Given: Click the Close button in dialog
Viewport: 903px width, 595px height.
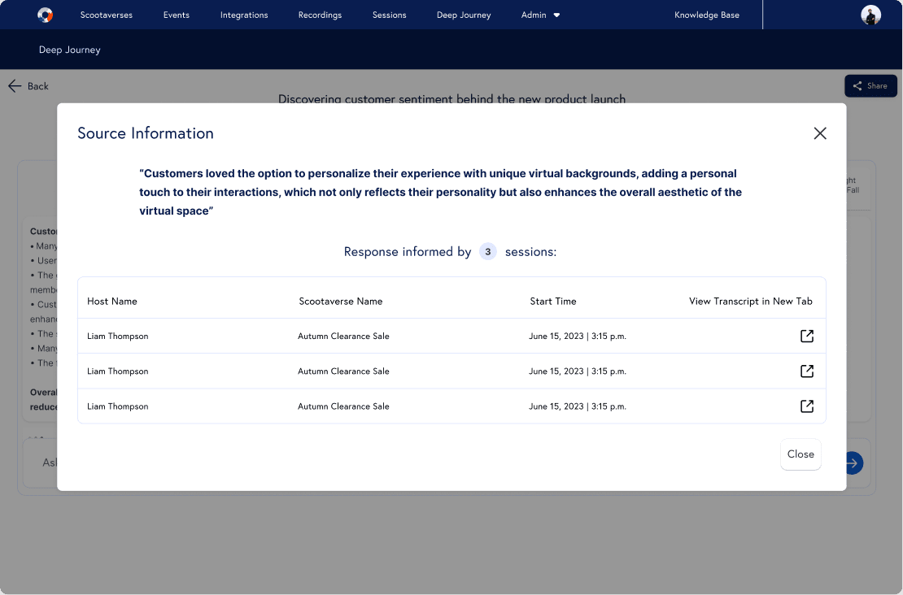Looking at the screenshot, I should (x=800, y=454).
